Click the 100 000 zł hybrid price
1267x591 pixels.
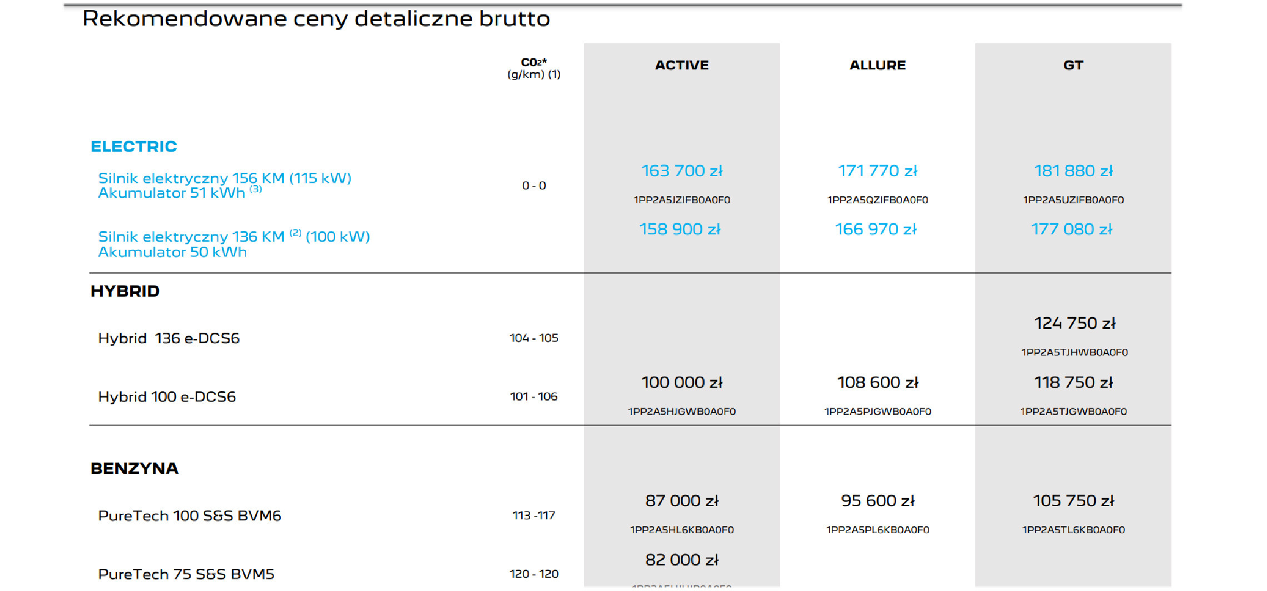click(682, 382)
